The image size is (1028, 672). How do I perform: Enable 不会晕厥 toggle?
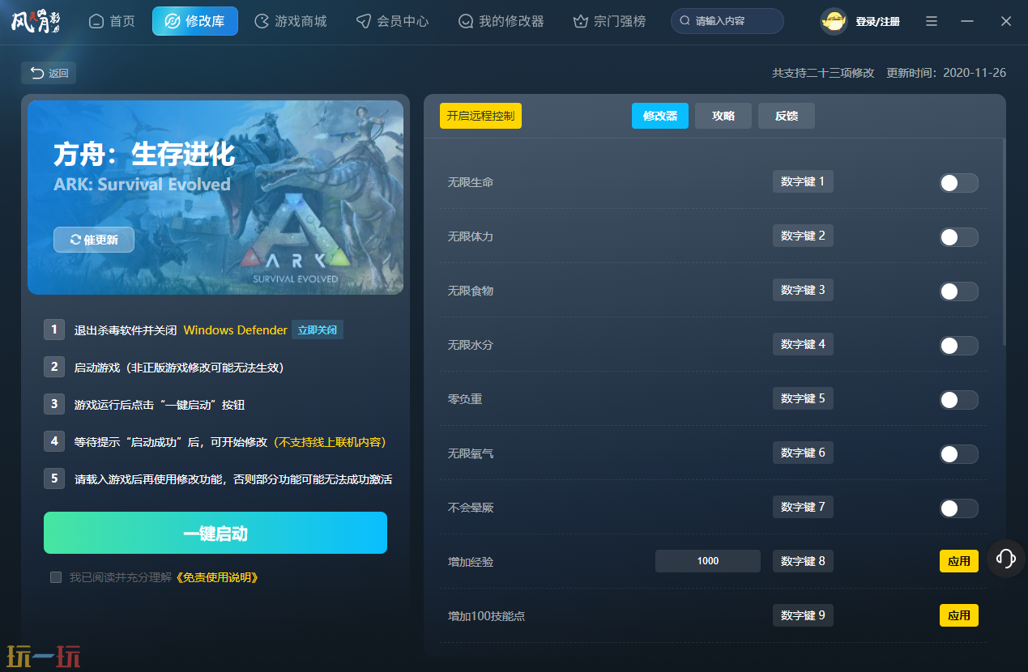tap(959, 508)
